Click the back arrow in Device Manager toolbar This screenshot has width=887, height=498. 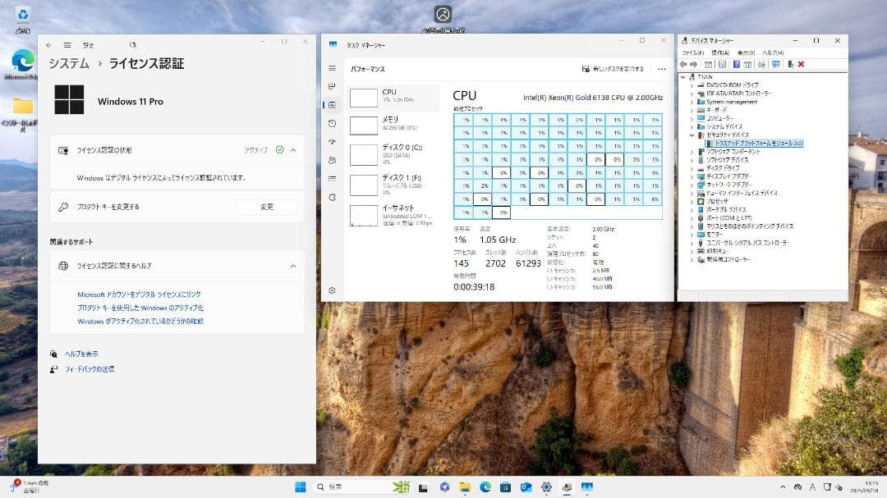[x=684, y=64]
